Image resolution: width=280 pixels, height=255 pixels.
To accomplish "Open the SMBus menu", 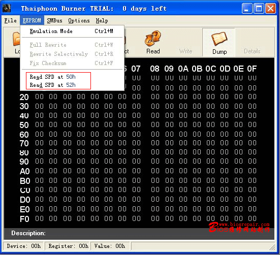I will [x=55, y=20].
